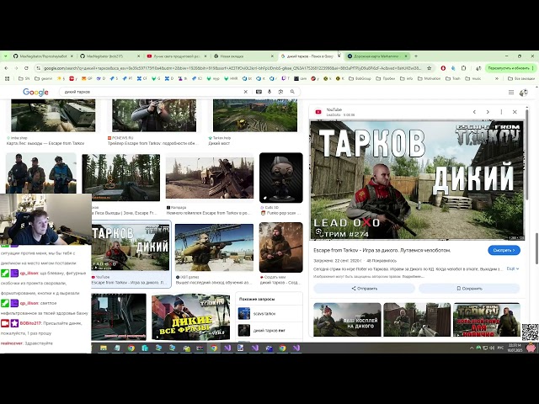The image size is (539, 404).
Task: Open 'Карта Лес: выходы' result link
Action: 45,143
